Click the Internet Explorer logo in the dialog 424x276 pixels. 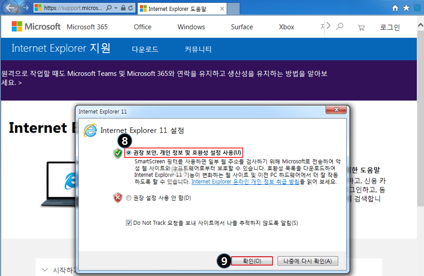(x=90, y=130)
